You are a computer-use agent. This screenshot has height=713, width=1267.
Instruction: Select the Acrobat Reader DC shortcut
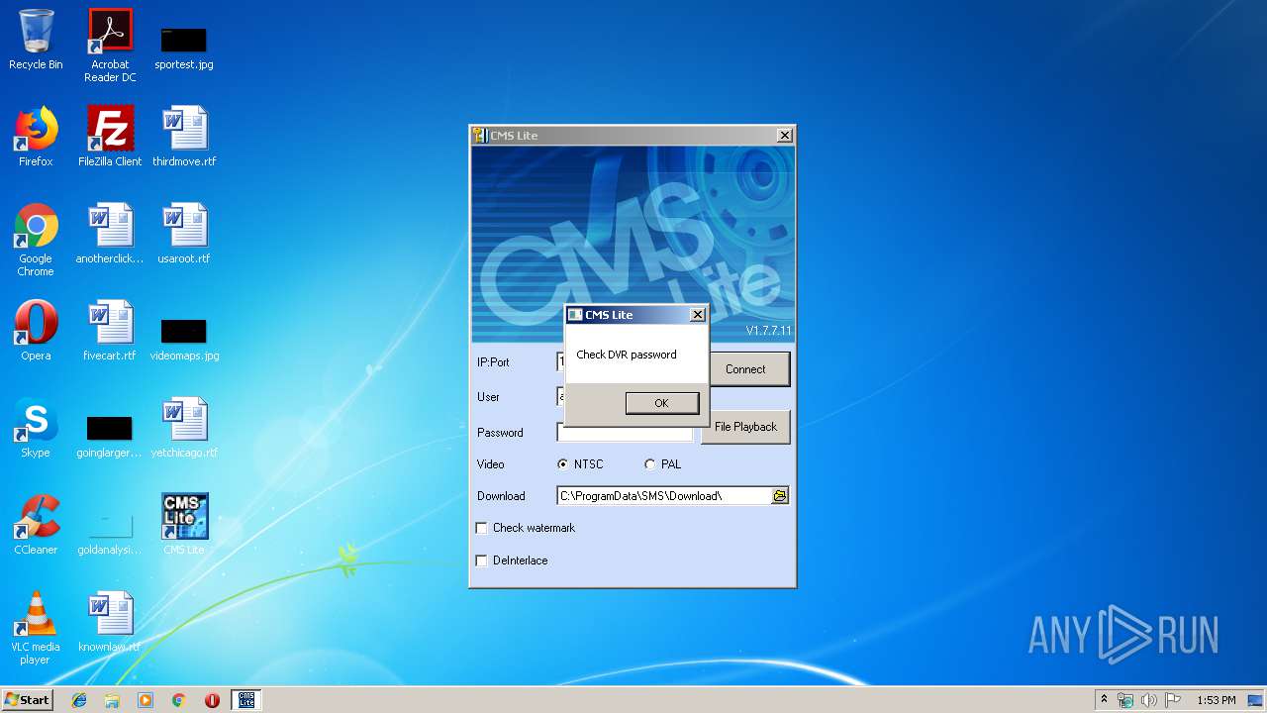(110, 46)
